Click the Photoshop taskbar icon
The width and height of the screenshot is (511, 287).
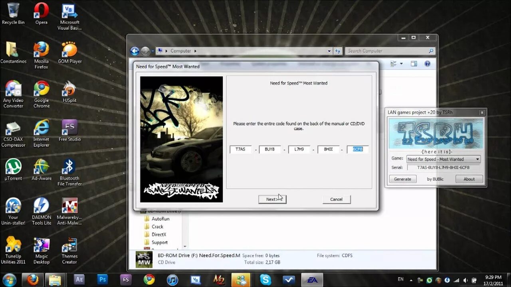coord(103,280)
